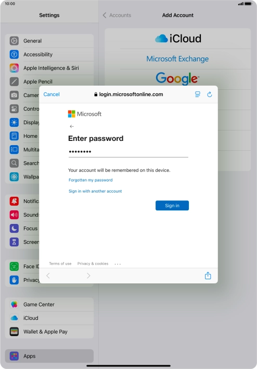The width and height of the screenshot is (257, 369).
Task: Select the Accessibility icon in sidebar
Action: click(14, 54)
